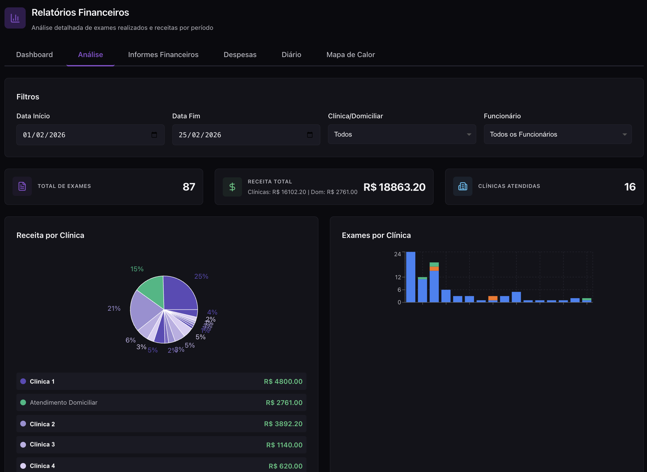This screenshot has height=472, width=647.
Task: Click the Clinica 3 revenue row
Action: point(161,445)
